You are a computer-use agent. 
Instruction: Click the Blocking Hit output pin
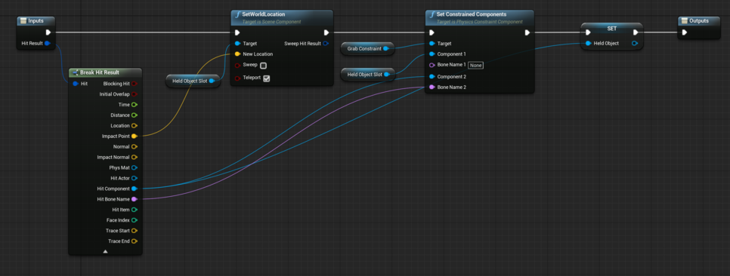(134, 84)
